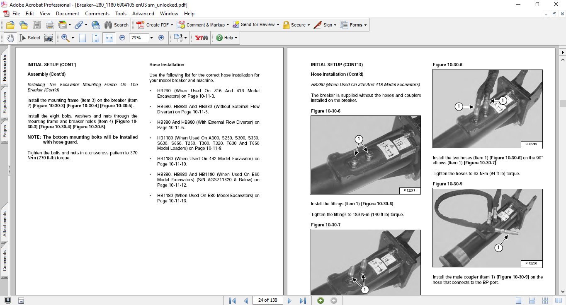Zoom out with the minus button
566x305 pixels.
(122, 38)
